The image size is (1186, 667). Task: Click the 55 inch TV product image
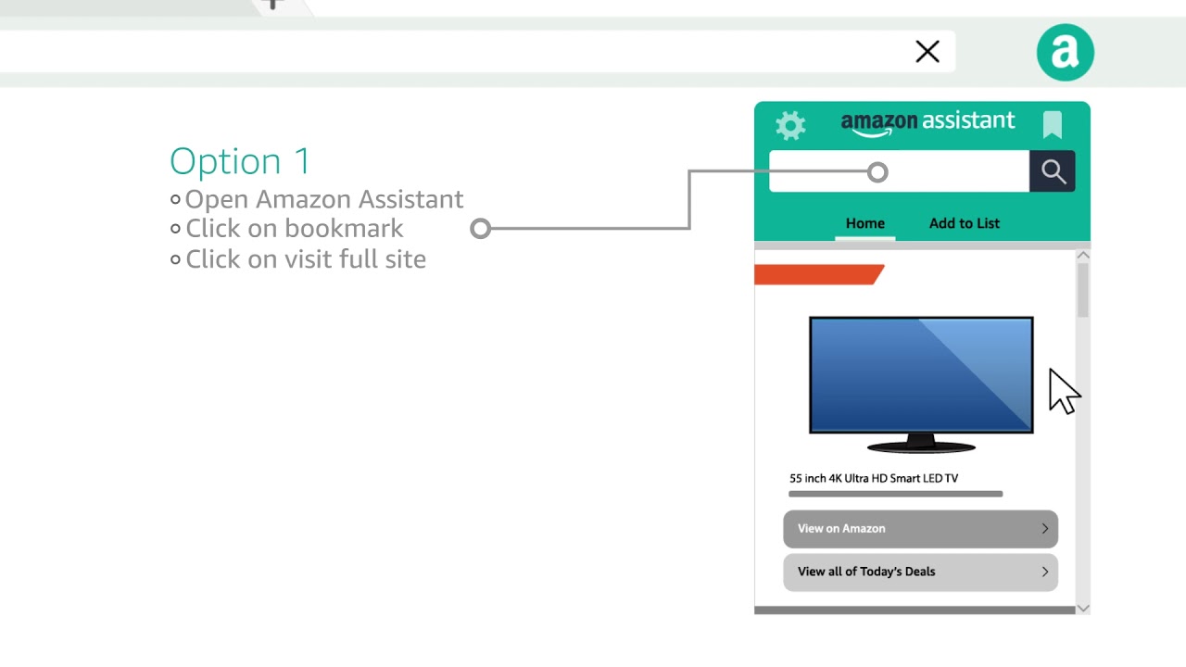click(921, 384)
